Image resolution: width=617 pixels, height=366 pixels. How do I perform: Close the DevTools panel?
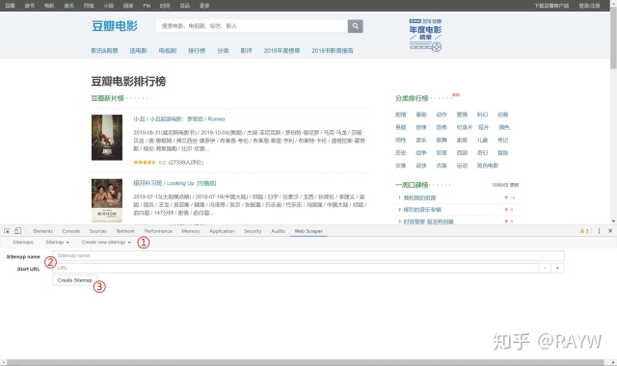tap(610, 231)
